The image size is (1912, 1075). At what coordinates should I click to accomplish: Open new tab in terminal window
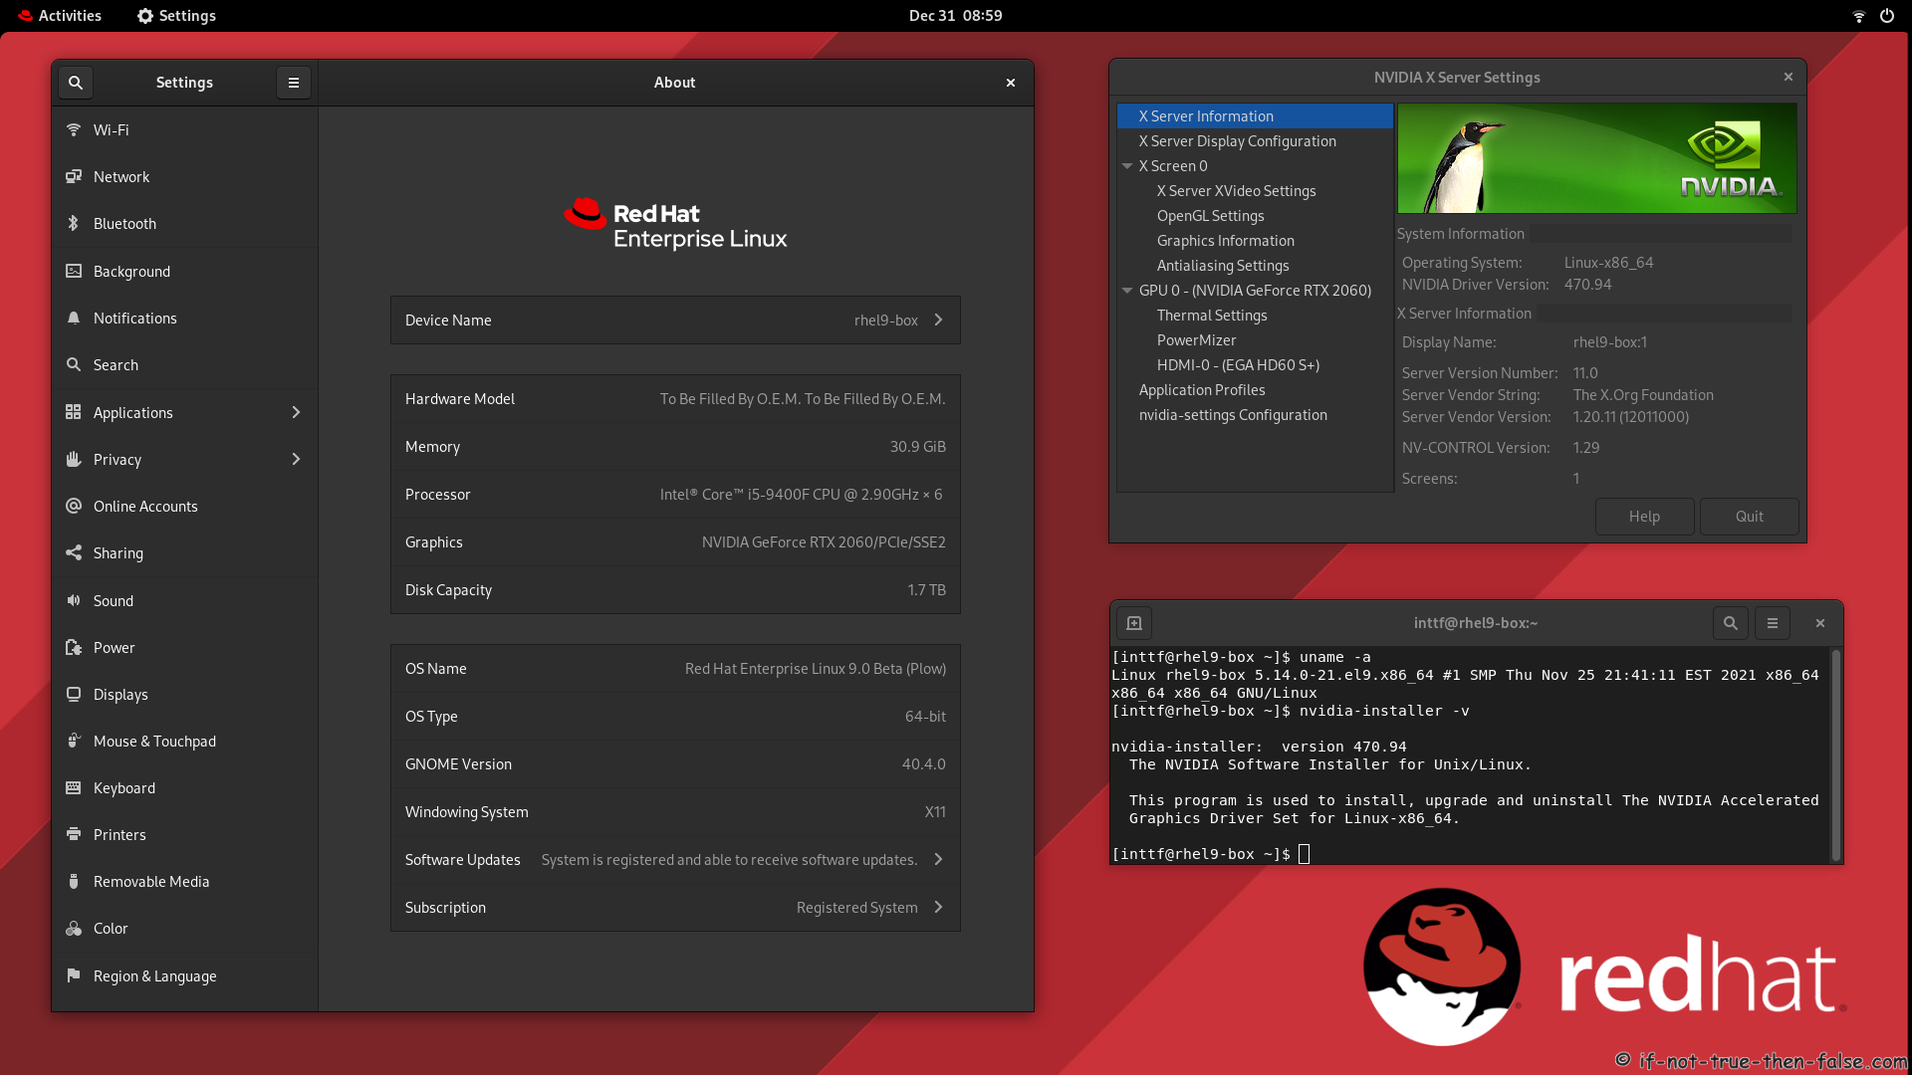pyautogui.click(x=1134, y=623)
